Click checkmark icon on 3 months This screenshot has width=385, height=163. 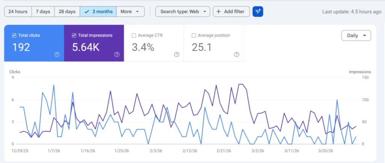(x=87, y=12)
